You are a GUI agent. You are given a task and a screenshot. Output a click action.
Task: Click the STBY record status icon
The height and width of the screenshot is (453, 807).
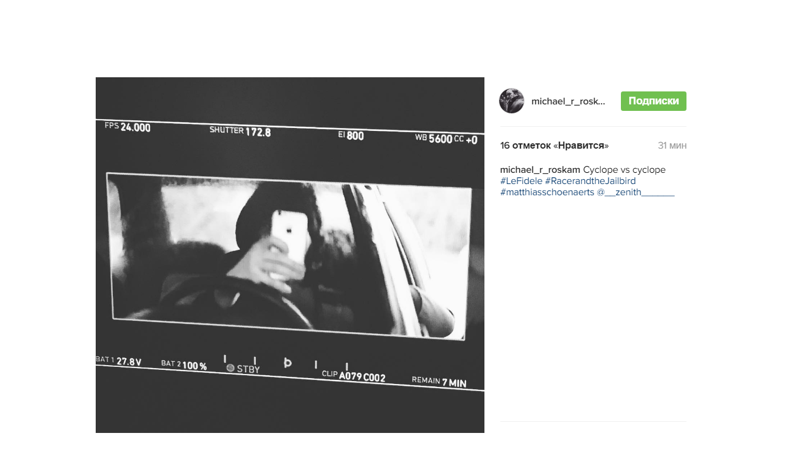(230, 368)
